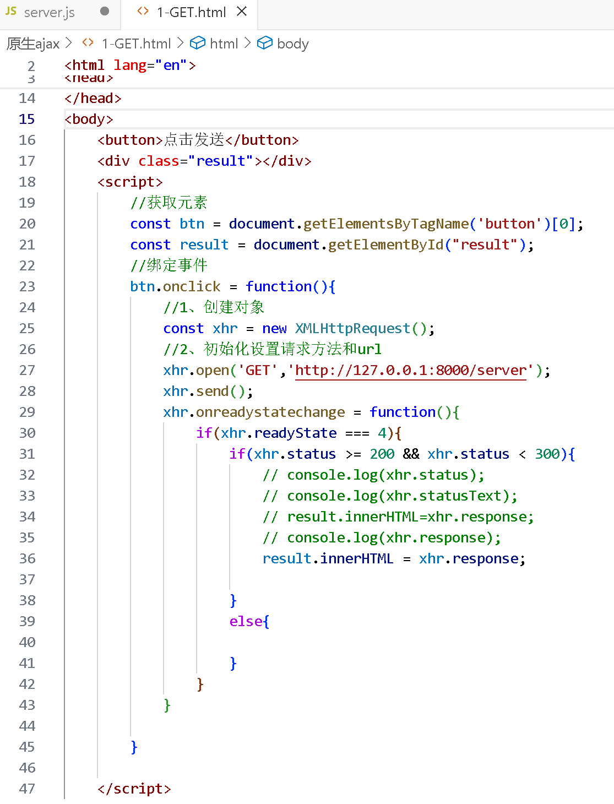Viewport: 614px width, 804px height.
Task: Place cursor on the <body> tag
Action: (x=89, y=119)
